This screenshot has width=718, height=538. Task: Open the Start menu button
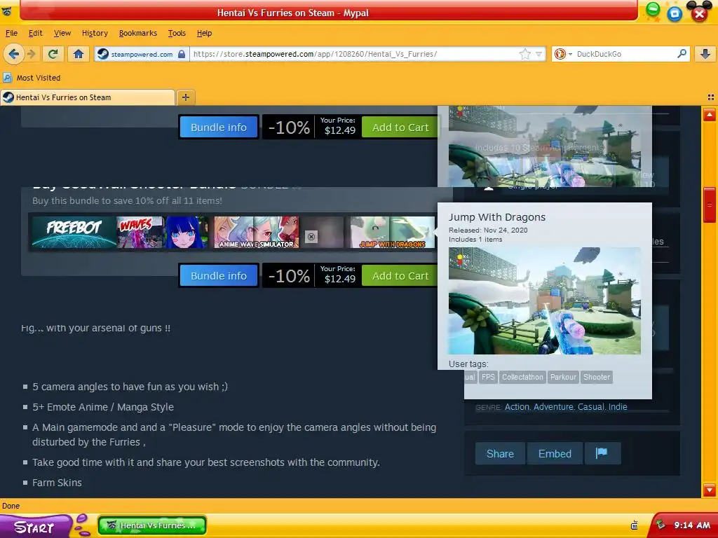tap(34, 527)
